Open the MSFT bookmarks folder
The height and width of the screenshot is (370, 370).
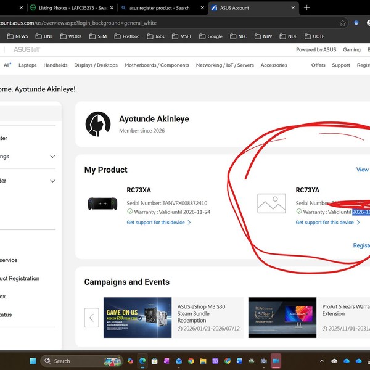(181, 36)
